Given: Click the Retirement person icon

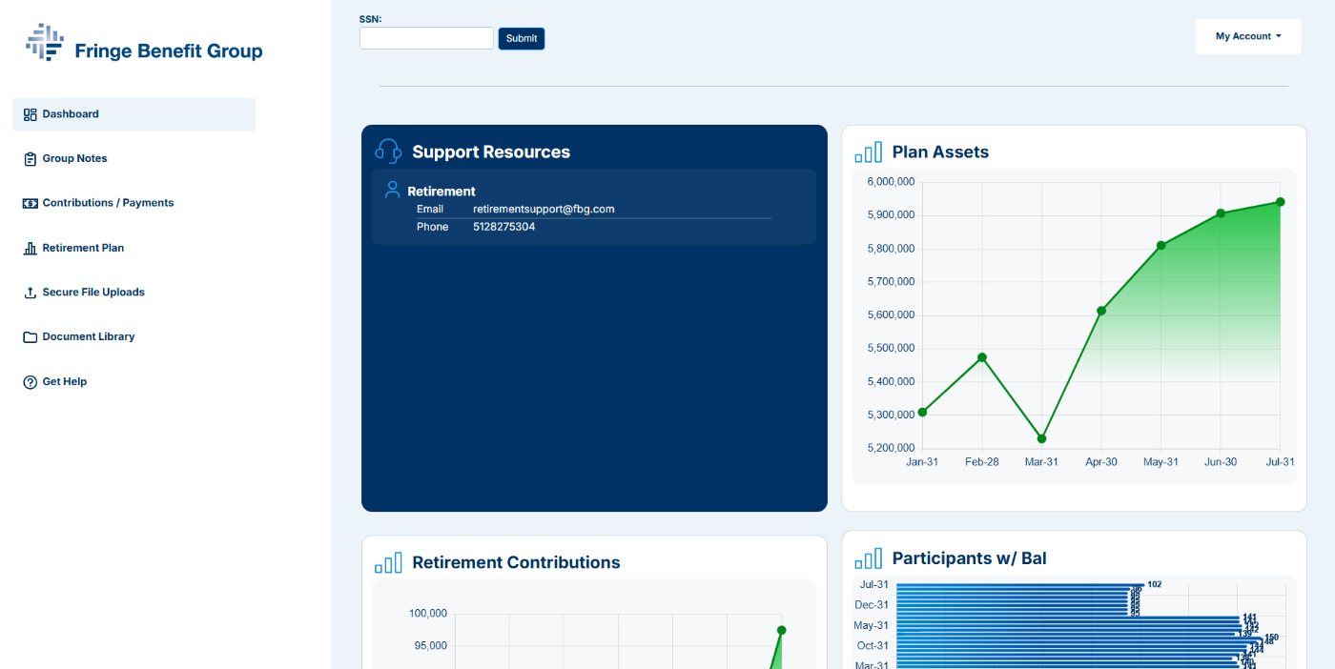Looking at the screenshot, I should (392, 190).
